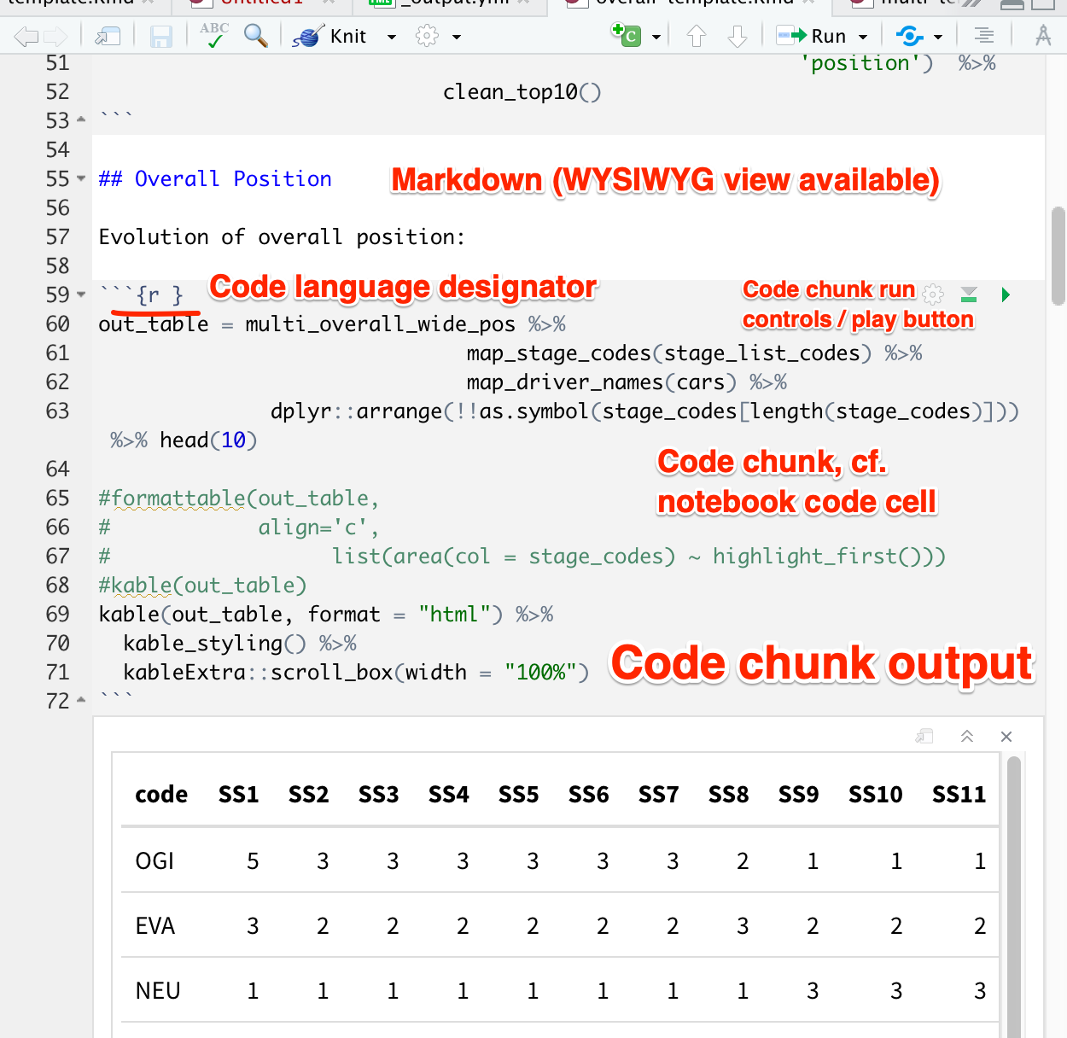Screen dimensions: 1067x1038
Task: Knit the document
Action: click(x=329, y=36)
